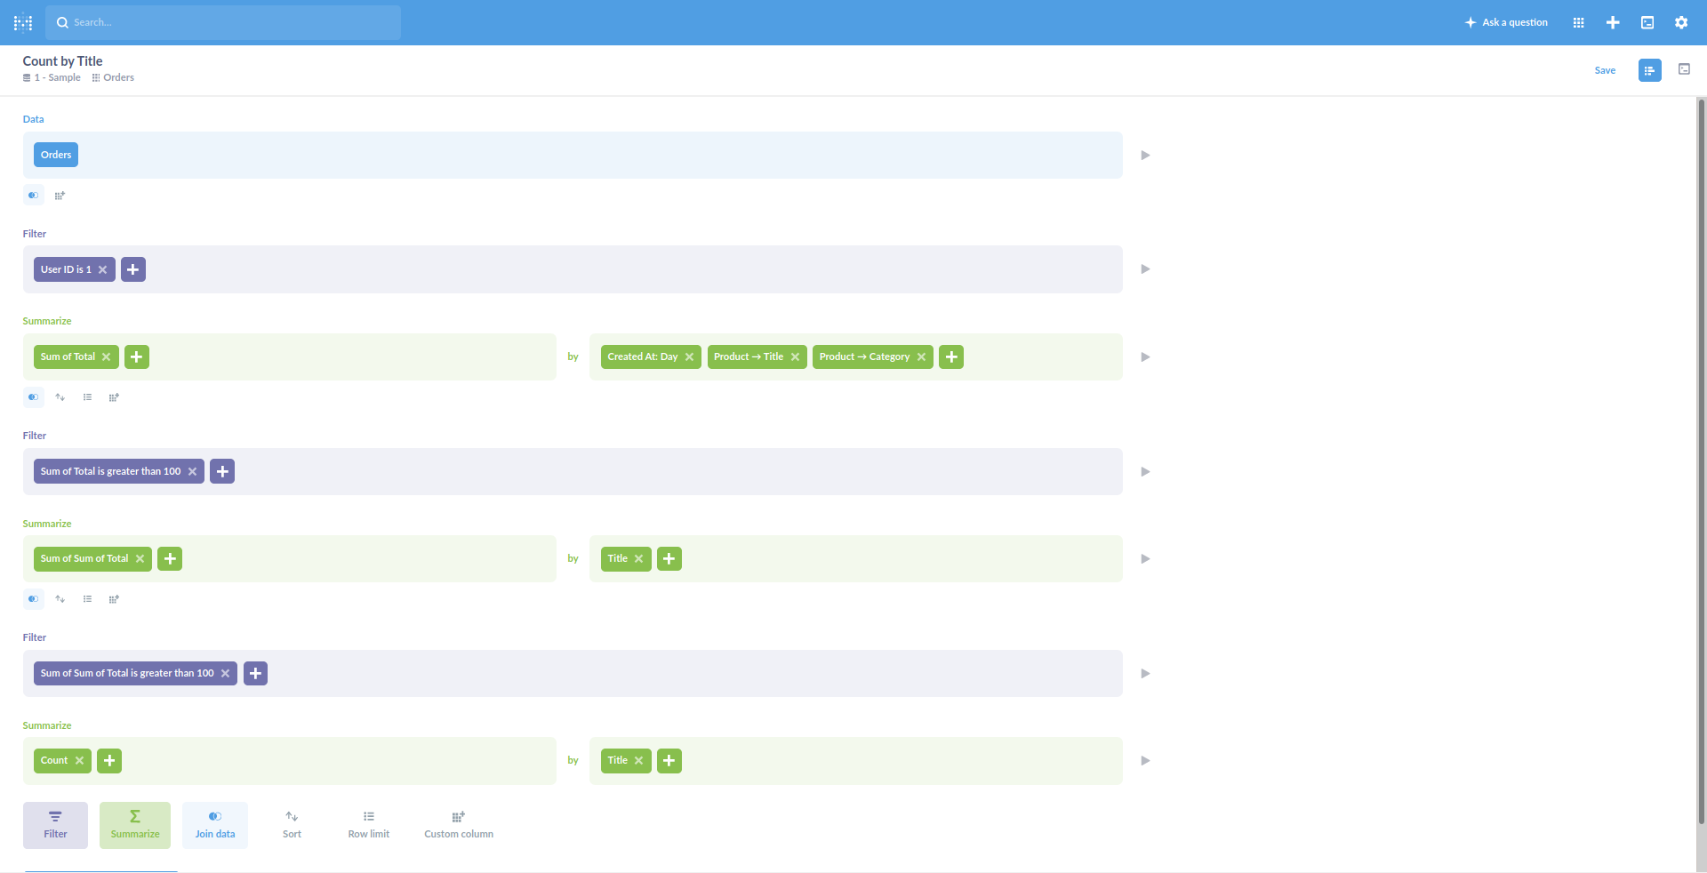Open the native SQL editor icon in top bar
This screenshot has height=873, width=1707.
click(x=1647, y=22)
